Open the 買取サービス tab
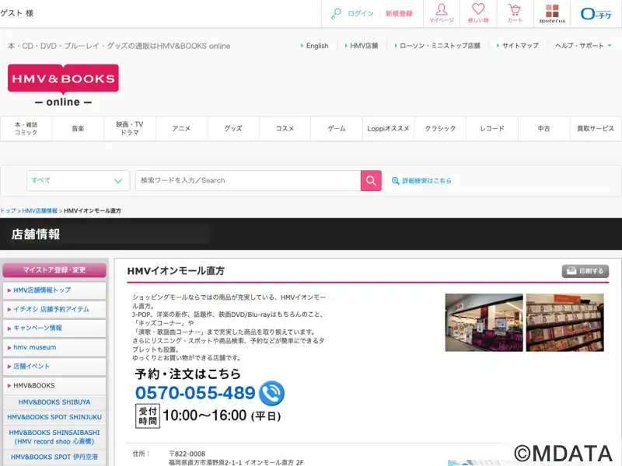This screenshot has width=622, height=466. [596, 128]
